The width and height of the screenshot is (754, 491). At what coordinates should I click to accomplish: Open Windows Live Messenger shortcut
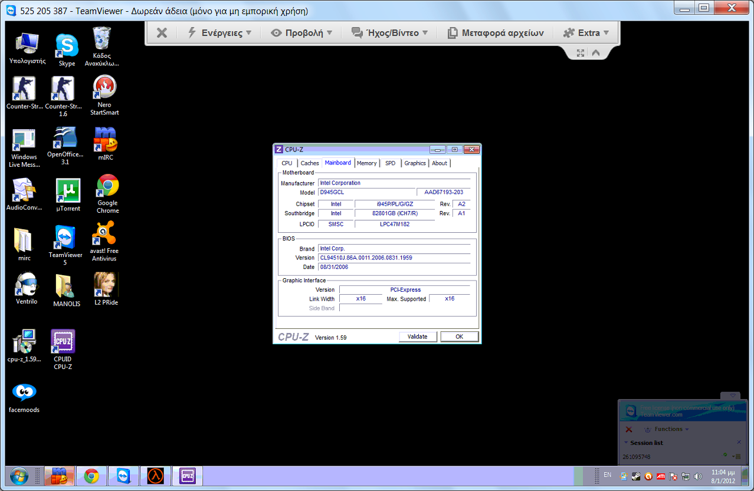click(x=24, y=149)
